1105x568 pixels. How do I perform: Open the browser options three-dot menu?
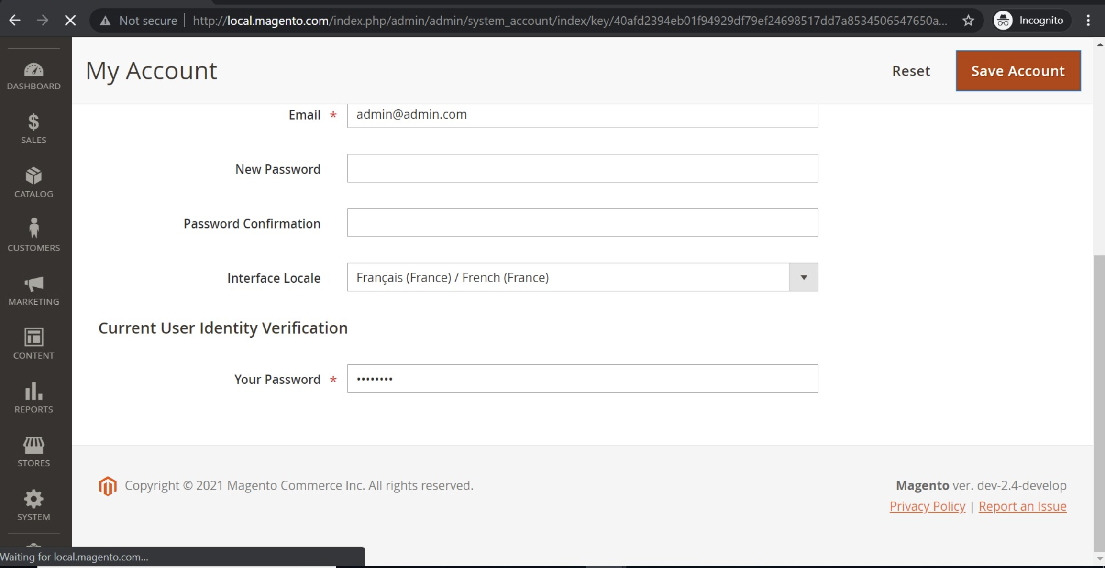[x=1089, y=20]
